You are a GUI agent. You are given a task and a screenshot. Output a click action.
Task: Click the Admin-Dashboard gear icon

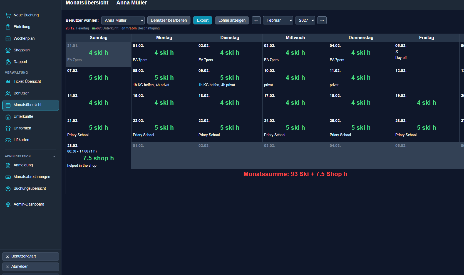[x=8, y=204]
